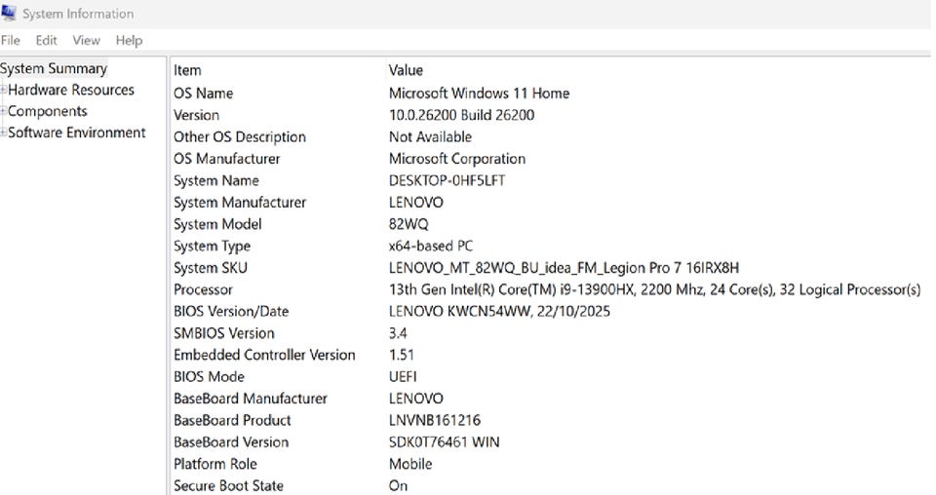This screenshot has height=495, width=936.
Task: Click the Item column header
Action: click(x=187, y=70)
